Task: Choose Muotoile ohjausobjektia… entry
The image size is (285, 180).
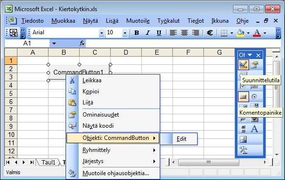Action: click(113, 173)
